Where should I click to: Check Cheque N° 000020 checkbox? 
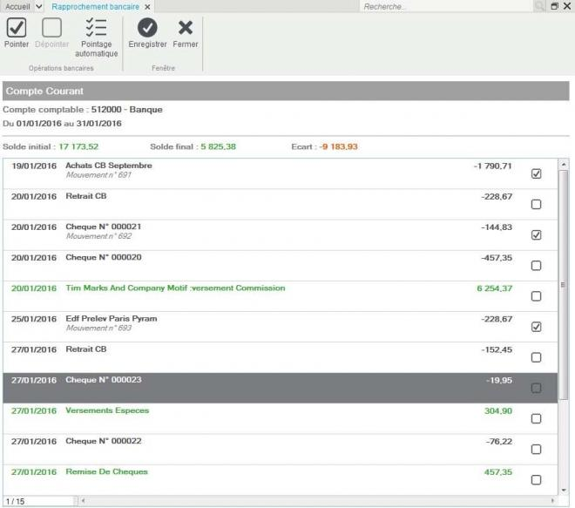pos(536,266)
